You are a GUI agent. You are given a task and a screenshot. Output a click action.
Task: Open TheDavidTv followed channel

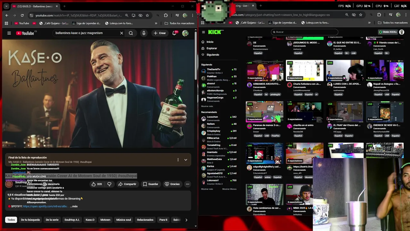219,71
